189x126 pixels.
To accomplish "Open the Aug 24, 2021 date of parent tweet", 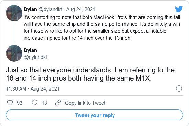I will 81,9.
